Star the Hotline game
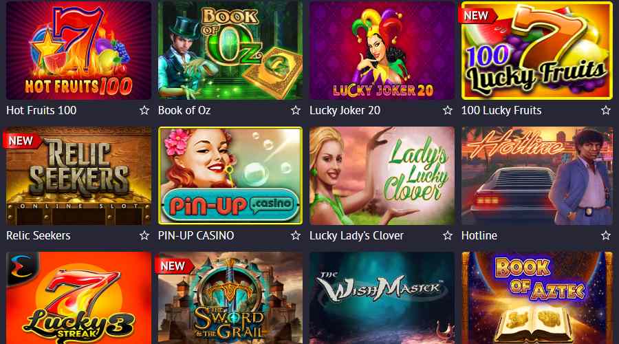Screen dimensions: 619x344 pos(605,235)
